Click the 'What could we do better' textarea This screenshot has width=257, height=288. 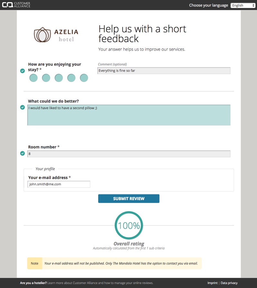tap(129, 115)
